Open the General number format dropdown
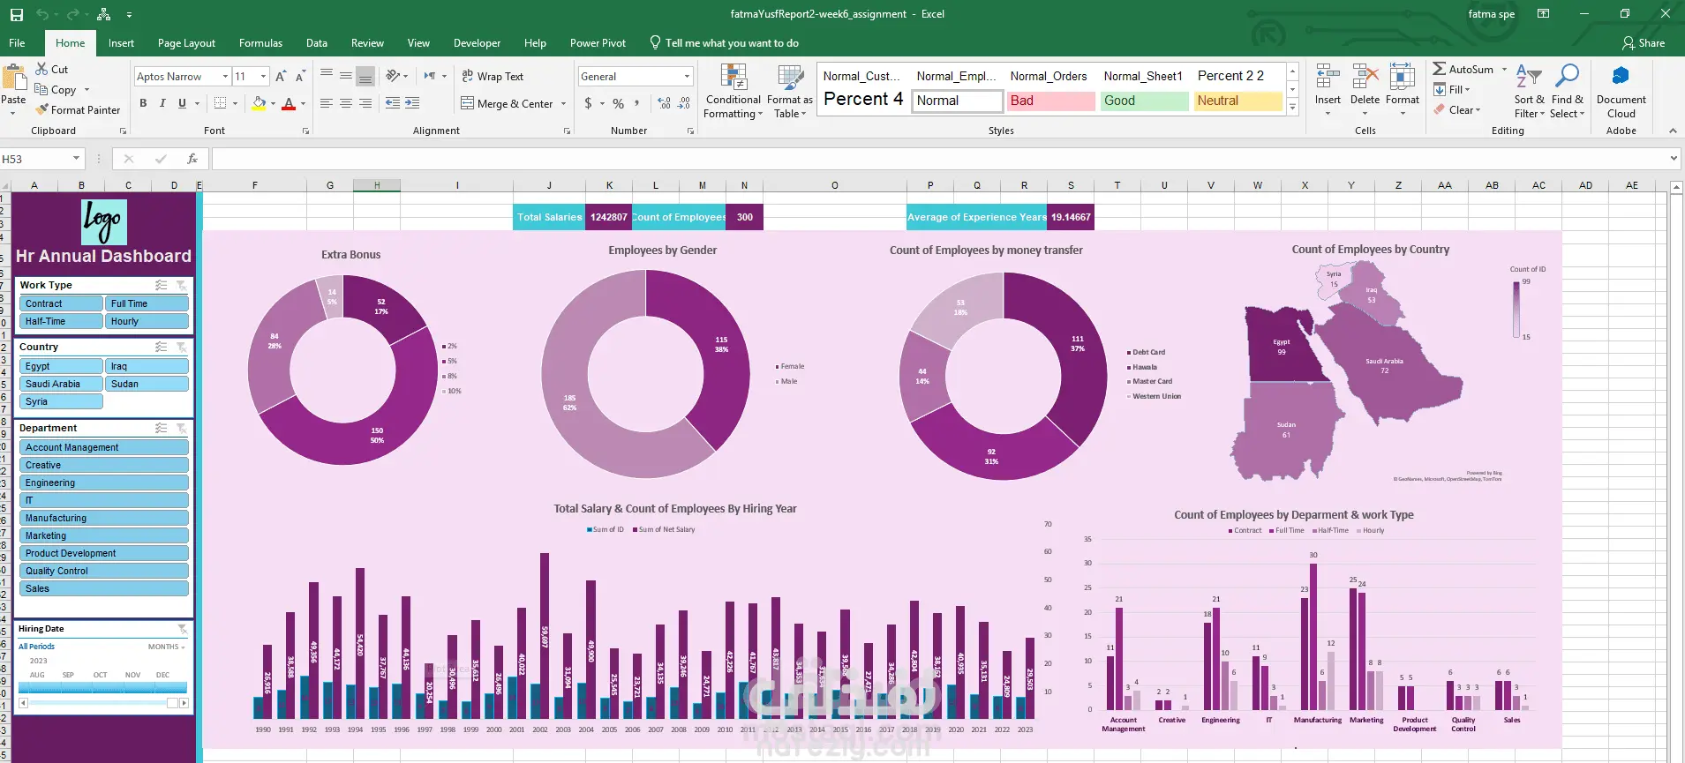This screenshot has height=763, width=1685. (x=687, y=77)
